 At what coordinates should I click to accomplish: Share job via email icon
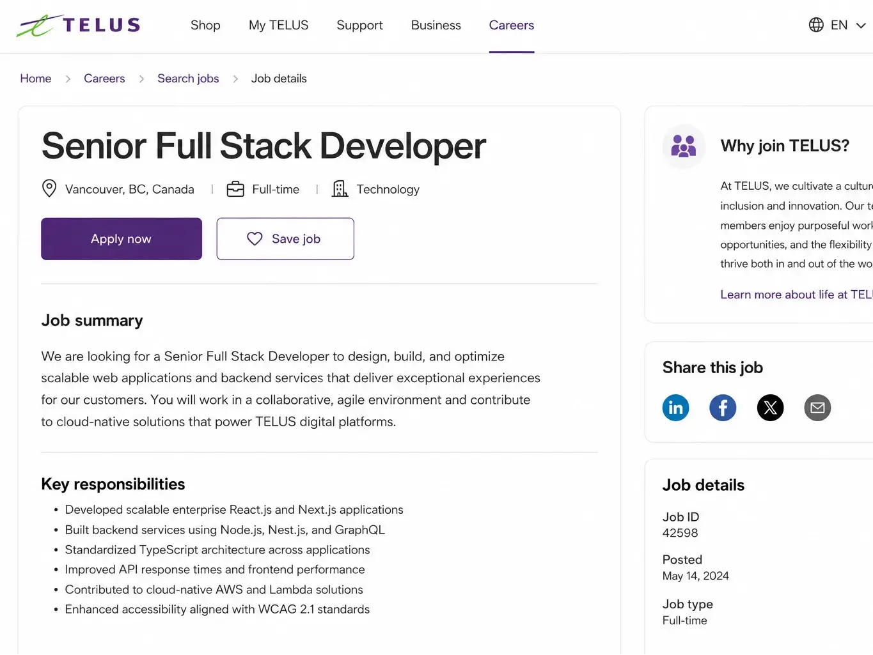817,408
